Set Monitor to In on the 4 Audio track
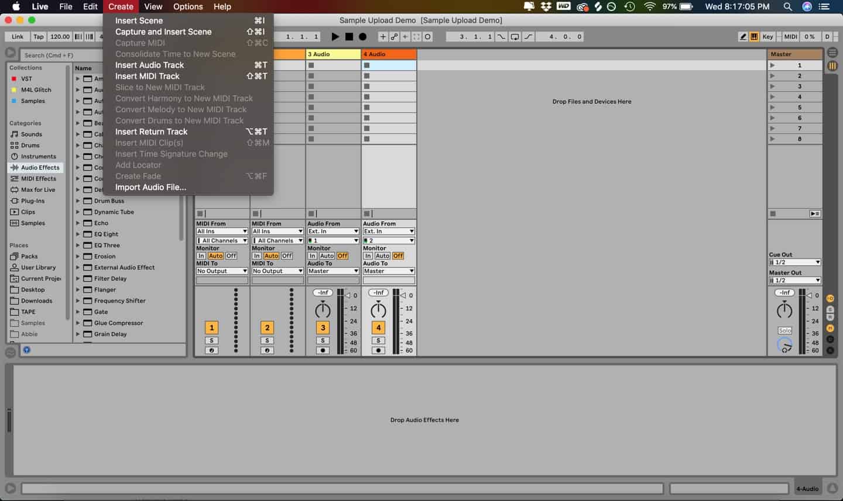This screenshot has width=843, height=501. pyautogui.click(x=369, y=255)
